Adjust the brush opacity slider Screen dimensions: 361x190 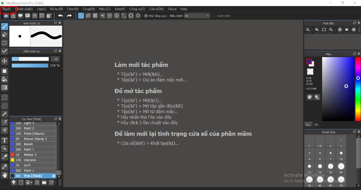(x=30, y=66)
